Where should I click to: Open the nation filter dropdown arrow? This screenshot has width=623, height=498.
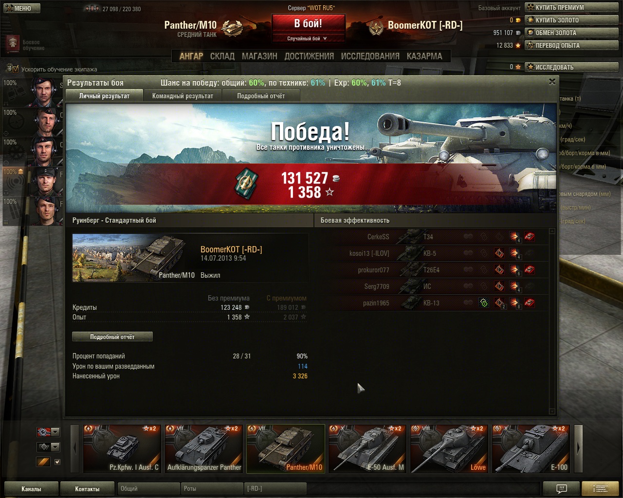pyautogui.click(x=55, y=432)
